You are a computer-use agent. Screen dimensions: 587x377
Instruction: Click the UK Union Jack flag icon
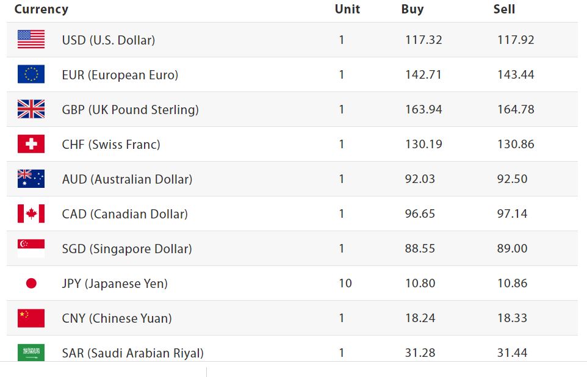pyautogui.click(x=31, y=109)
